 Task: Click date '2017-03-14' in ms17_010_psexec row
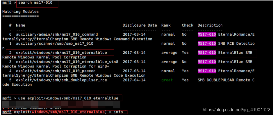click(134, 71)
